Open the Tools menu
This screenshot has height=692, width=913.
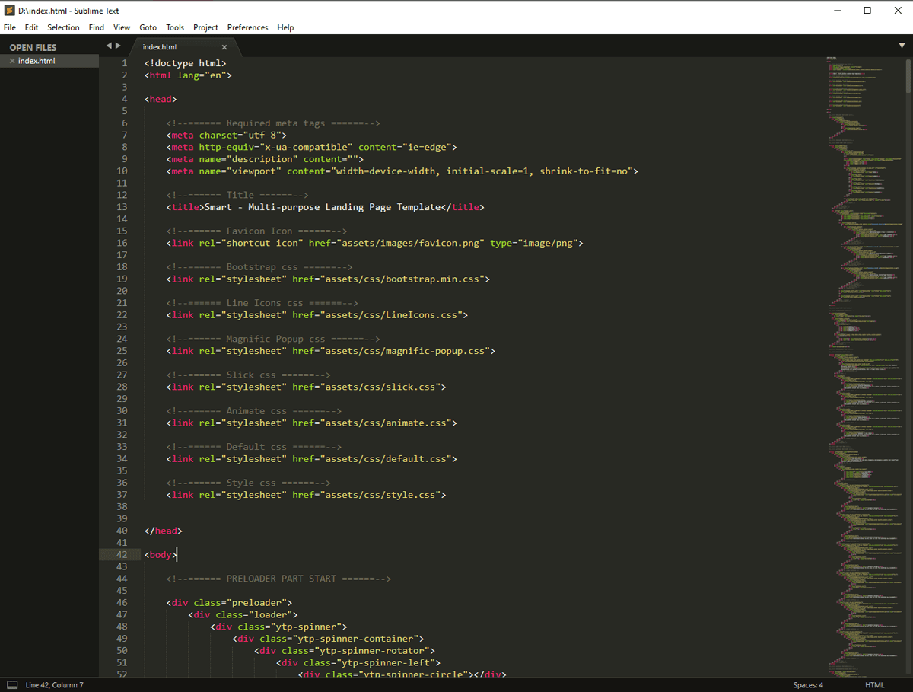point(175,27)
